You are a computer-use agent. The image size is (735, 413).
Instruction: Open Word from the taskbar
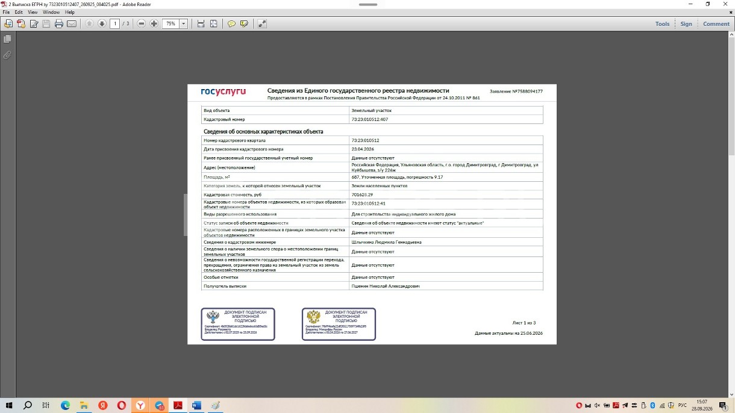coord(196,406)
